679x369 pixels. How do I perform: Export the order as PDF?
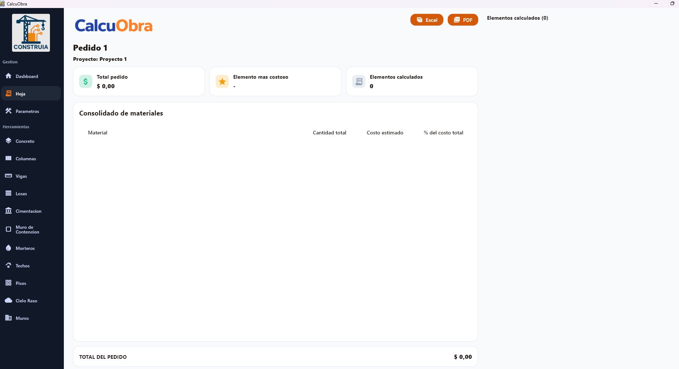pyautogui.click(x=463, y=20)
